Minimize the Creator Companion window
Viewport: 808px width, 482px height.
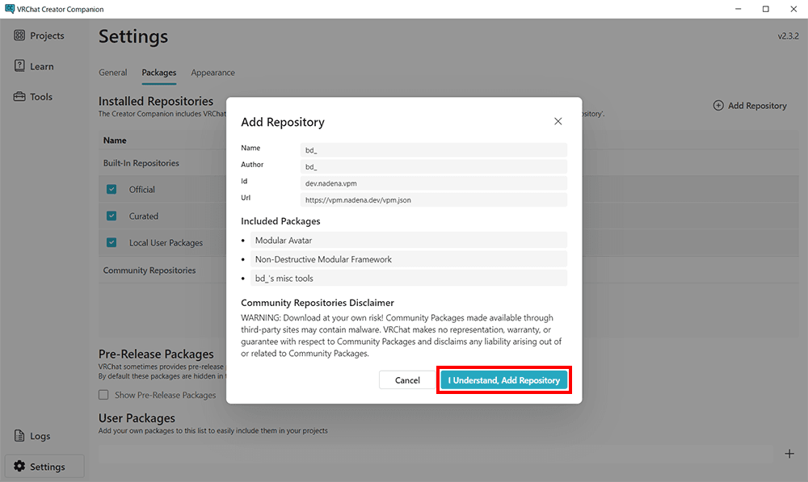pos(739,9)
